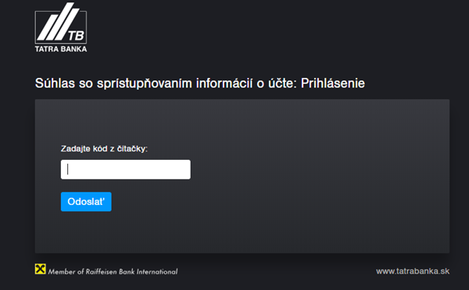This screenshot has width=469, height=290.
Task: Select the TB letters in the logo
Action: (x=77, y=36)
